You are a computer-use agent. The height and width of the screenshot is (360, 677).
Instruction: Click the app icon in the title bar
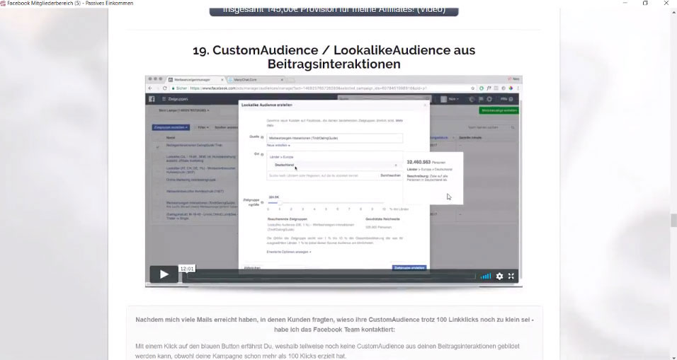(x=3, y=4)
